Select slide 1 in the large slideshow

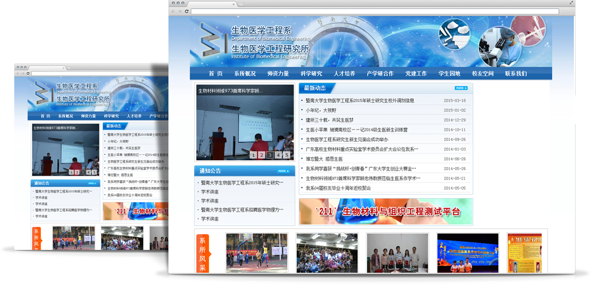(253, 155)
